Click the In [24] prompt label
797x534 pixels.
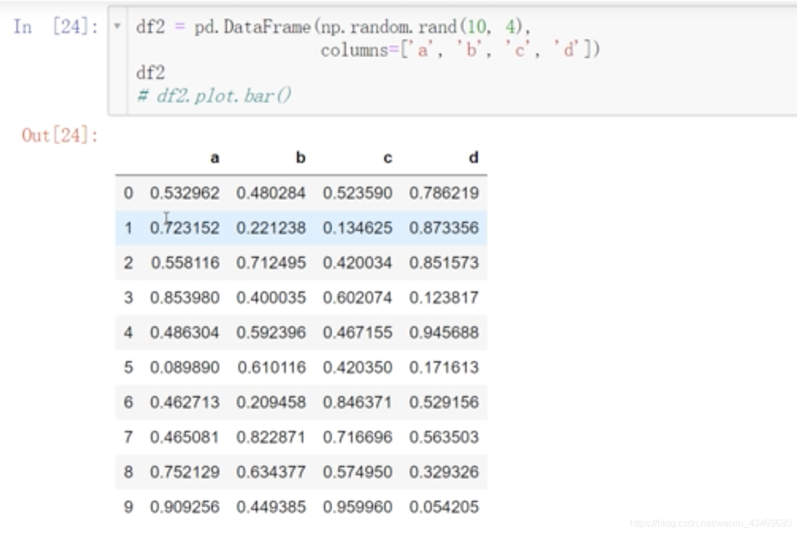(56, 27)
